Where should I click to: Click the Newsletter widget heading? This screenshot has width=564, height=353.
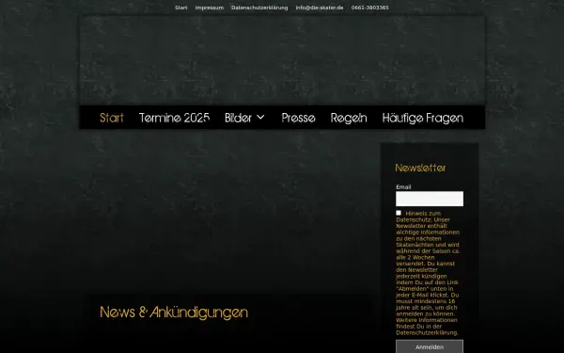[420, 168]
